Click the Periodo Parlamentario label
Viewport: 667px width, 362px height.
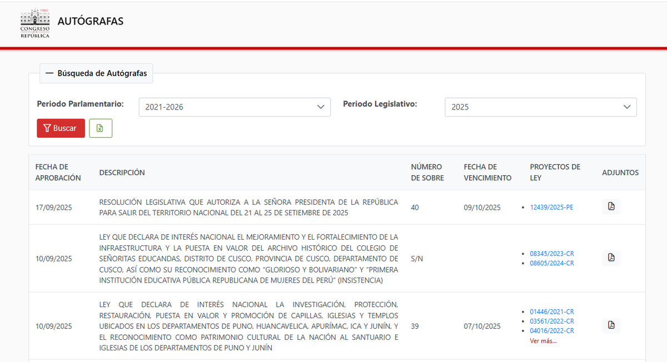(81, 104)
